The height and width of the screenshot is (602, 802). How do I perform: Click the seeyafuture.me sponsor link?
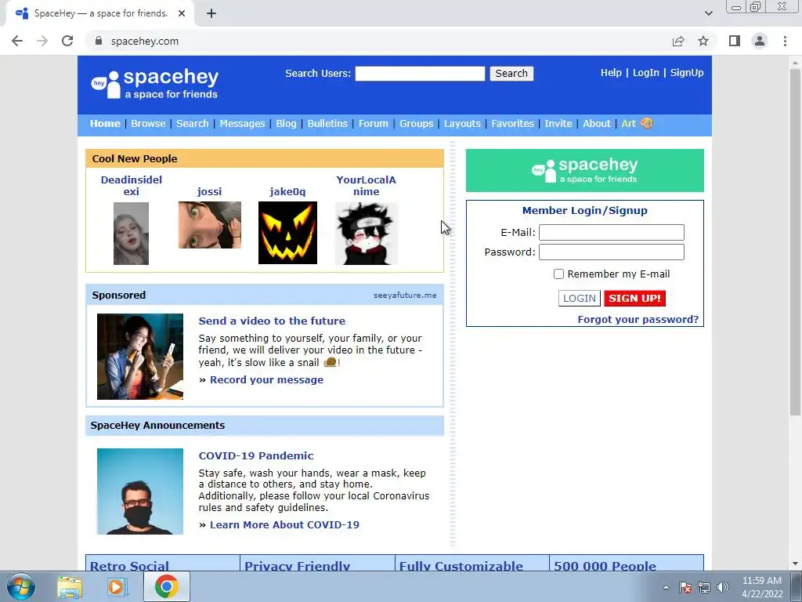(x=405, y=296)
